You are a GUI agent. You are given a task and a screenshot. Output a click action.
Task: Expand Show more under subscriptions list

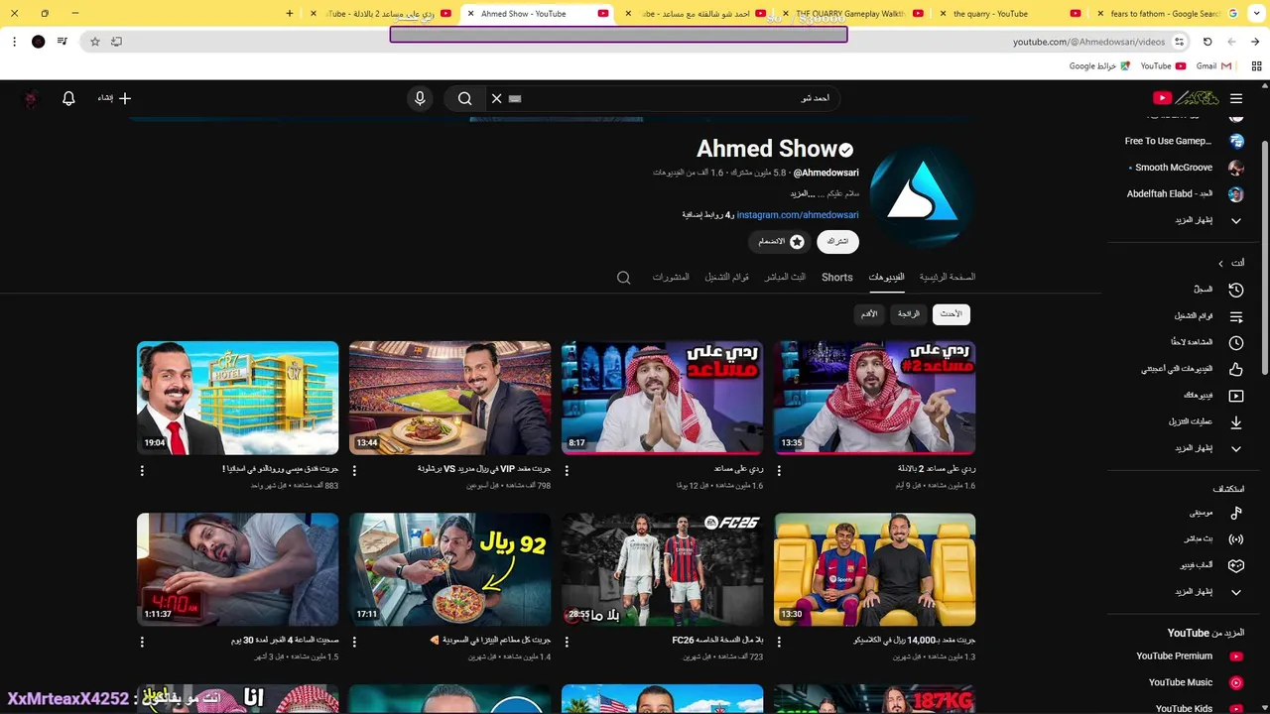point(1206,220)
